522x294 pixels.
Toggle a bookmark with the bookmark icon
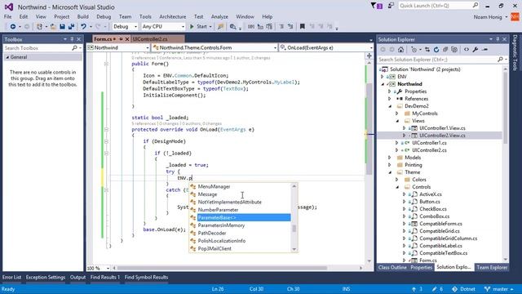[303, 26]
